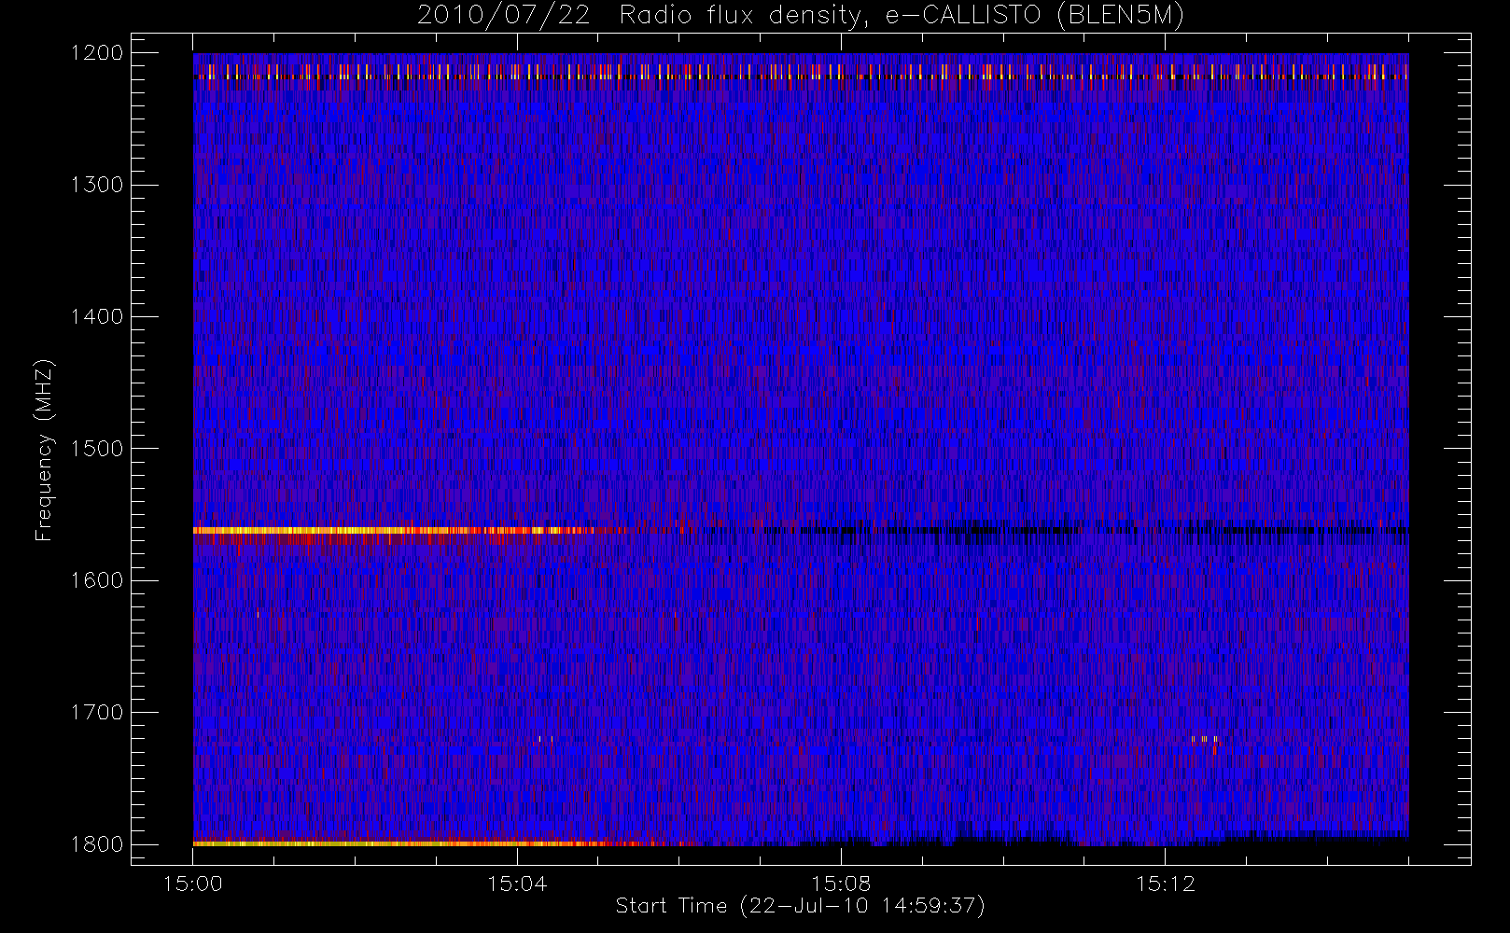The height and width of the screenshot is (933, 1510).
Task: Select the 1400 frequency tick label
Action: [98, 316]
